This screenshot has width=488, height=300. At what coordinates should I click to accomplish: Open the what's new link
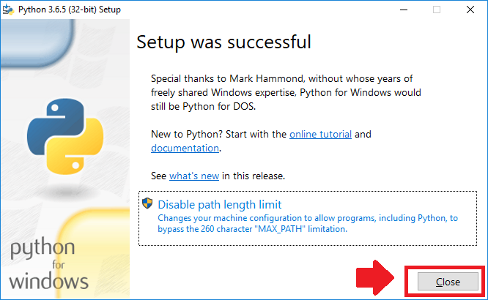[x=194, y=176]
